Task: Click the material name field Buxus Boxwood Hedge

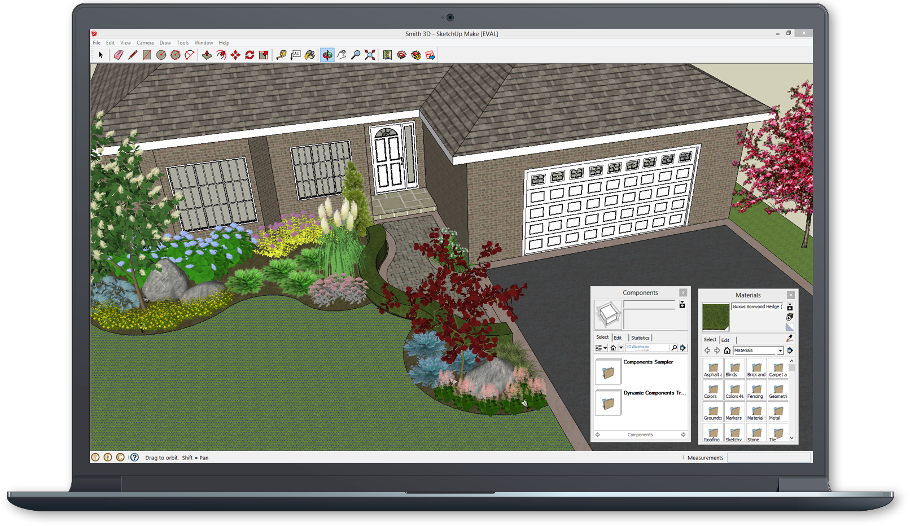Action: pos(758,307)
